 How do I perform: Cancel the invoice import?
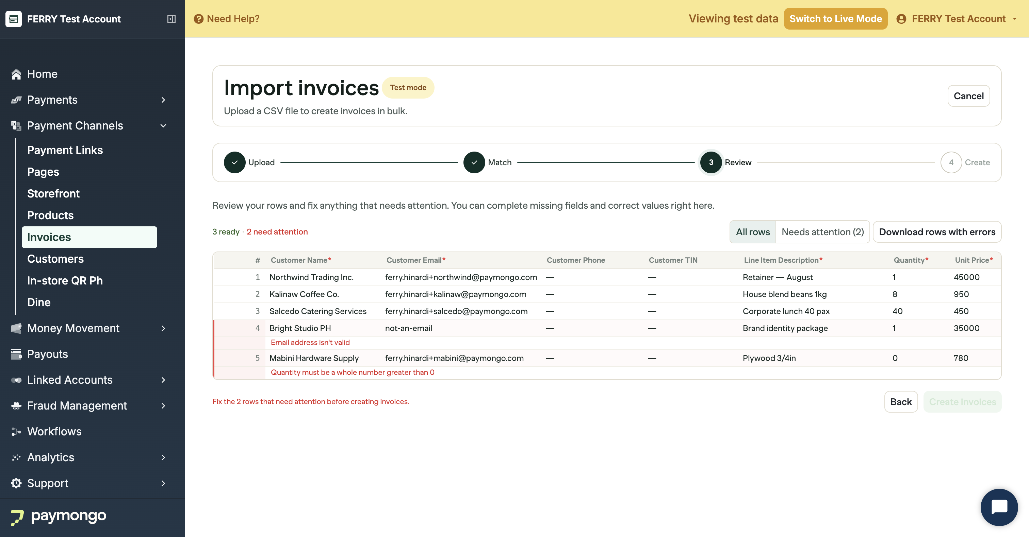click(x=968, y=96)
